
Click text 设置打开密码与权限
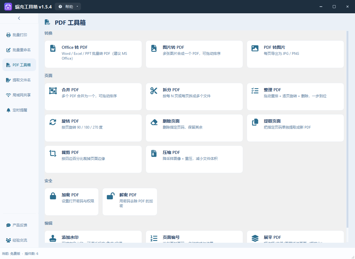pyautogui.click(x=78, y=201)
